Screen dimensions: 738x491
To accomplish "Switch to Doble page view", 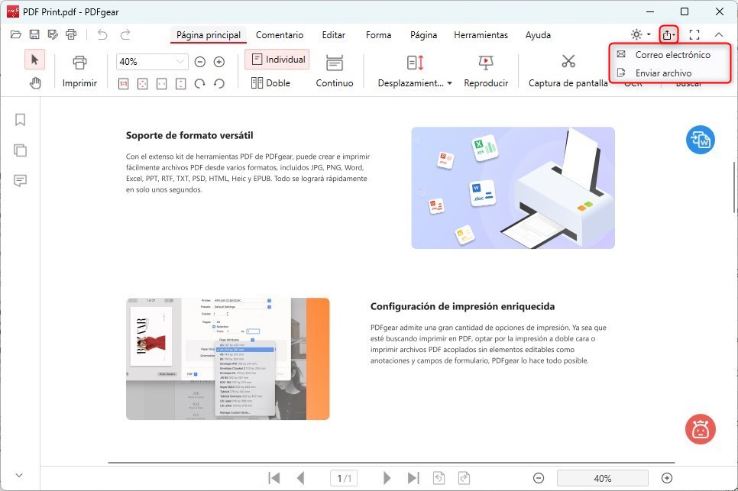I will tap(270, 82).
